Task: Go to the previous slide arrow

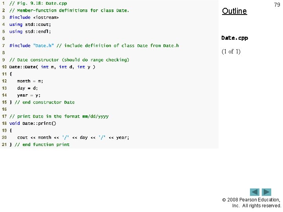Action: click(x=254, y=192)
